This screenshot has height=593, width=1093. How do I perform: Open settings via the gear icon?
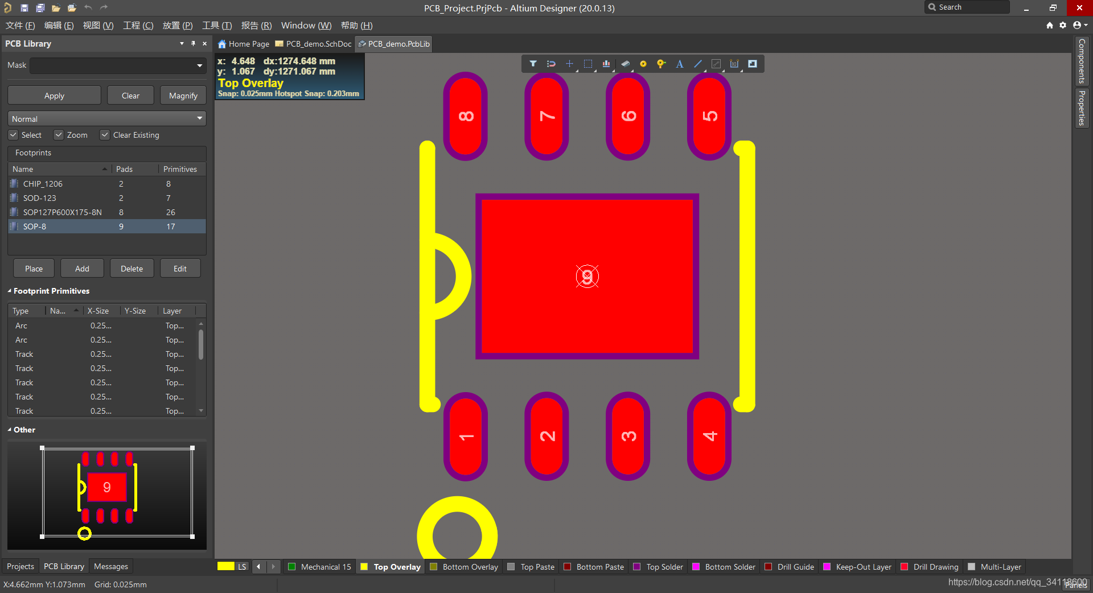1063,25
